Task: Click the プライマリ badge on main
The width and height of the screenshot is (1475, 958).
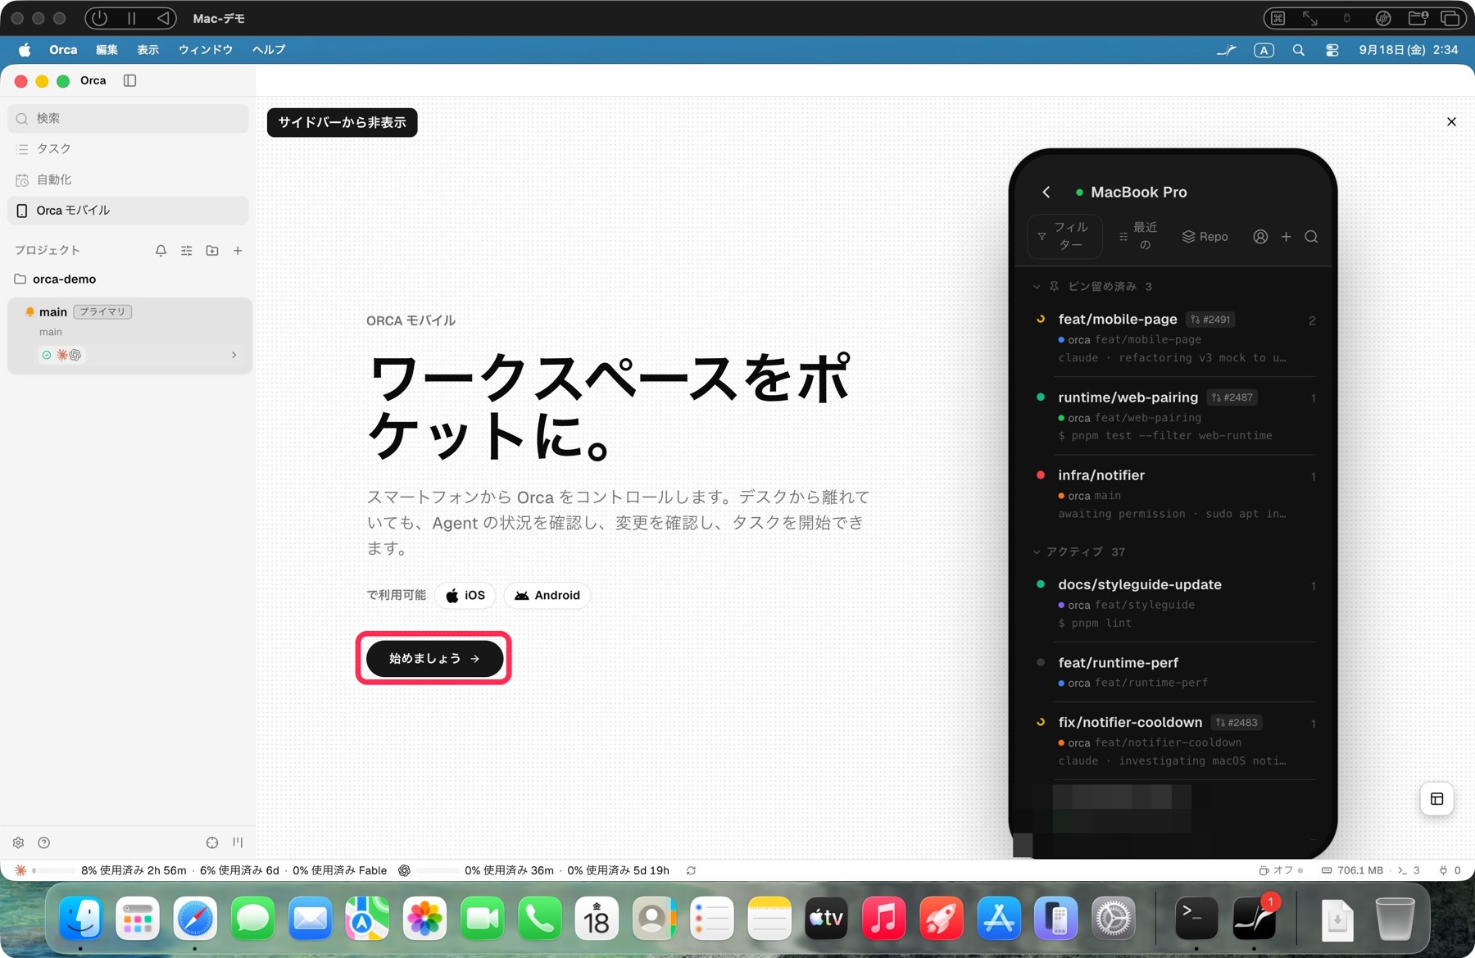Action: pos(102,311)
